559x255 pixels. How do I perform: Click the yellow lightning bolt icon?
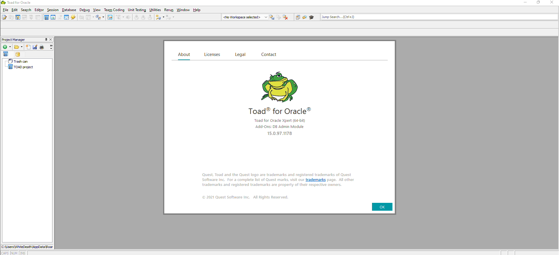point(73,17)
